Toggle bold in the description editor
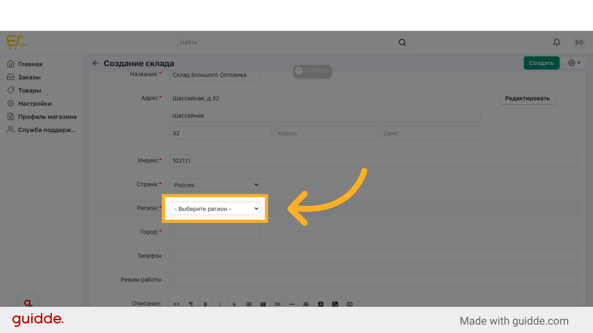Screen dimensions: 593x333 [x=205, y=304]
